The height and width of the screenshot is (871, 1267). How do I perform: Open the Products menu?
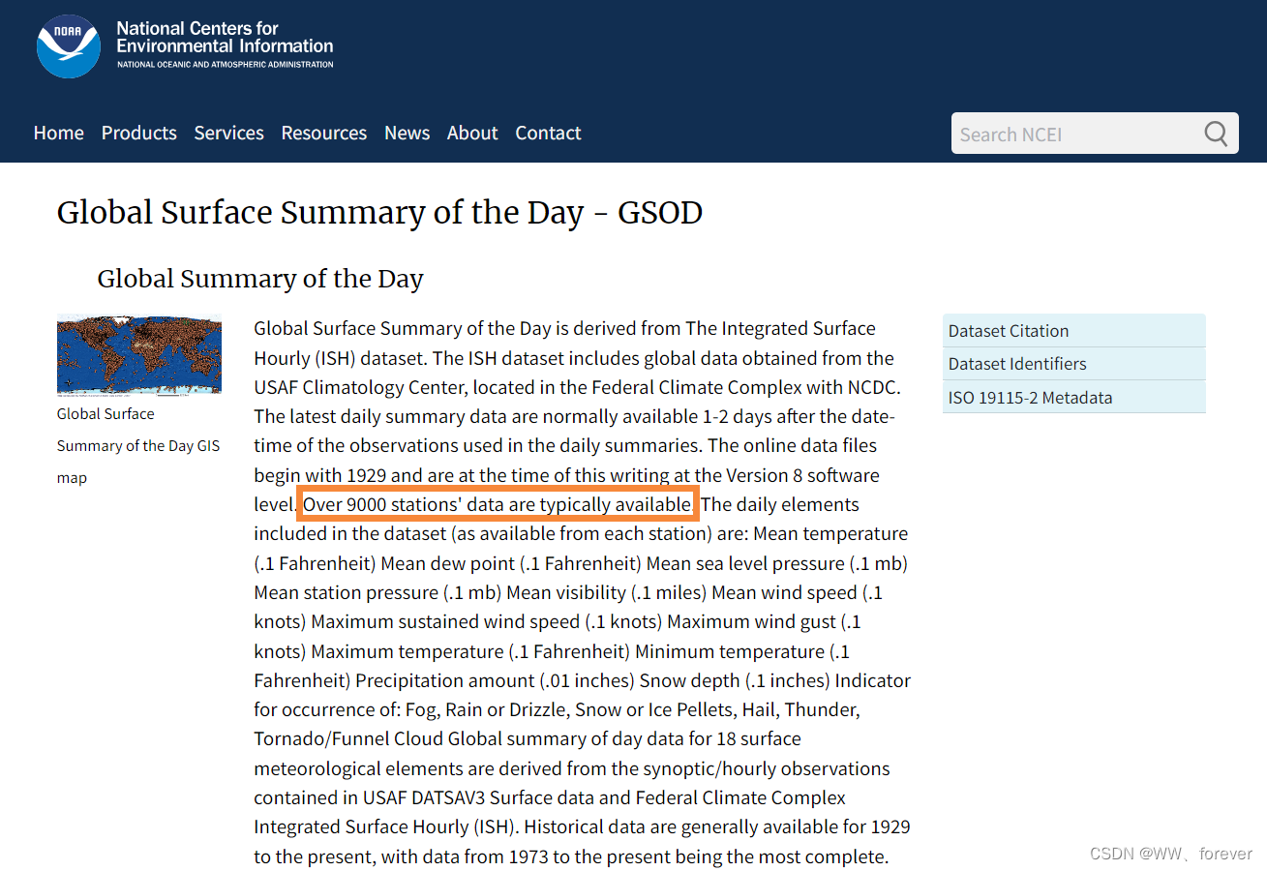click(139, 133)
